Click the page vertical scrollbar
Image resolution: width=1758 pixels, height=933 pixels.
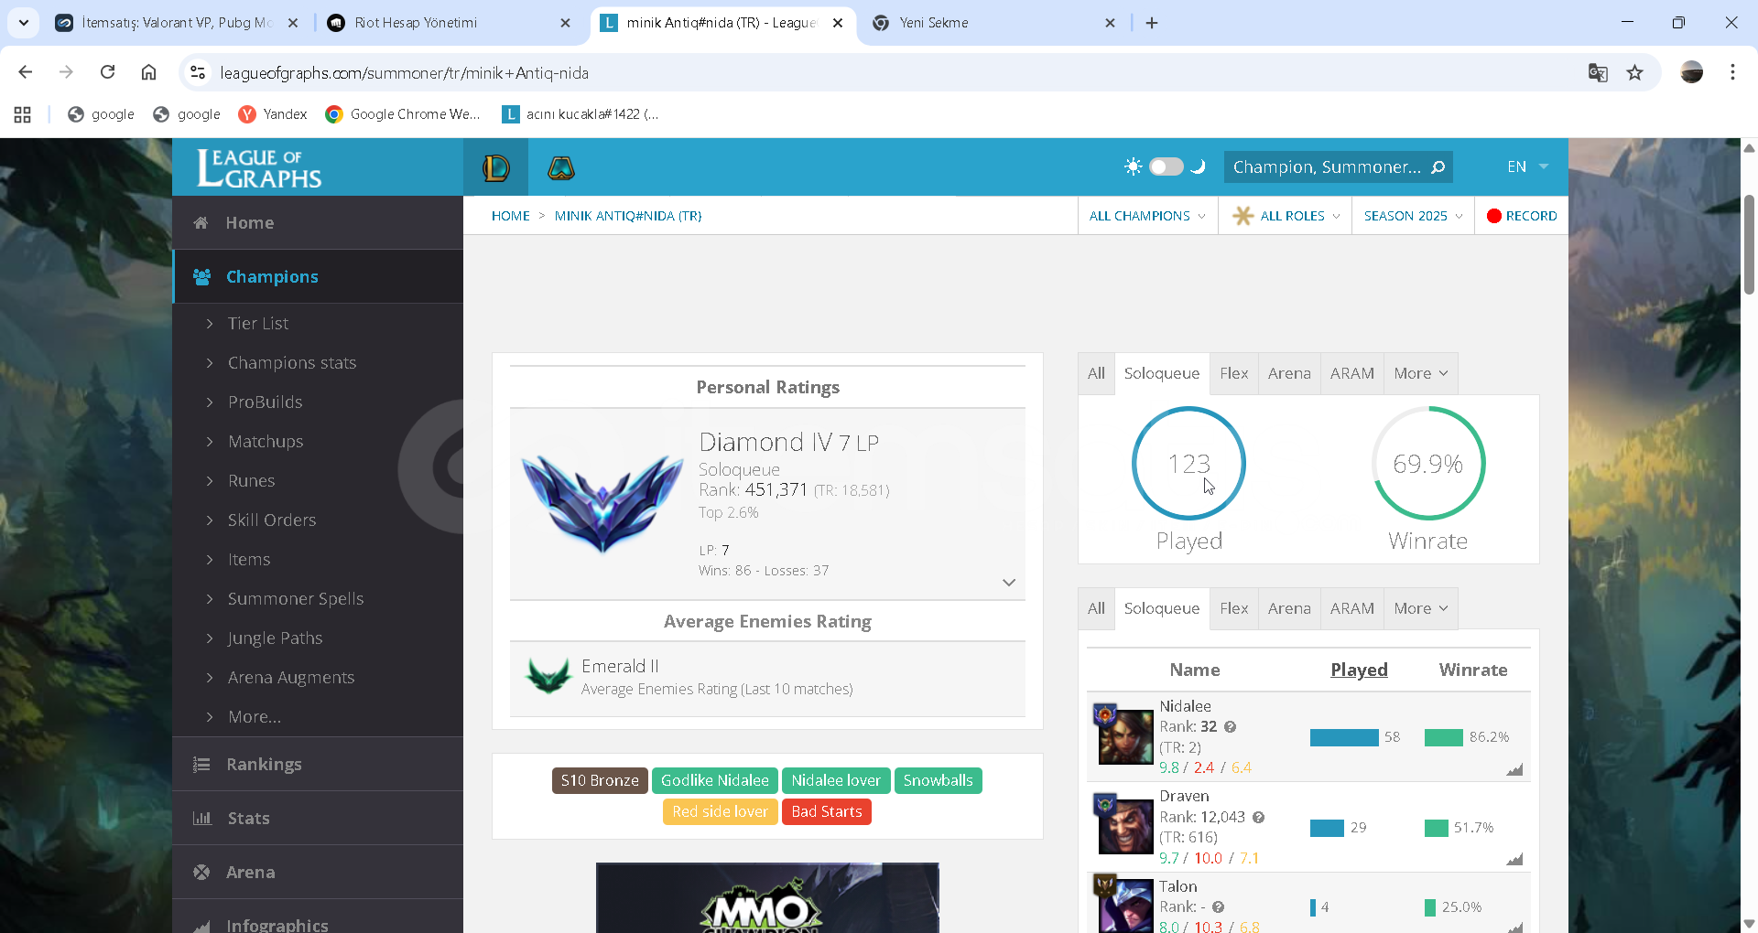point(1749,245)
